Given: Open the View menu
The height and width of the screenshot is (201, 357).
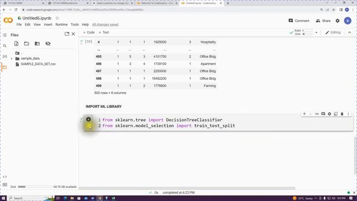Looking at the screenshot, I should coord(37,25).
